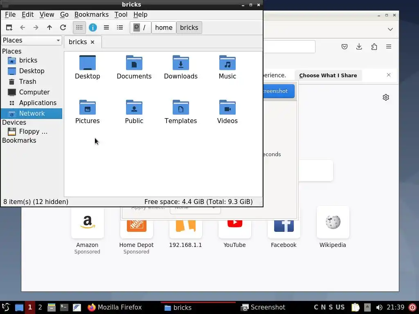The height and width of the screenshot is (314, 419).
Task: Open Firefox extensions puzzle icon
Action: coord(374,47)
